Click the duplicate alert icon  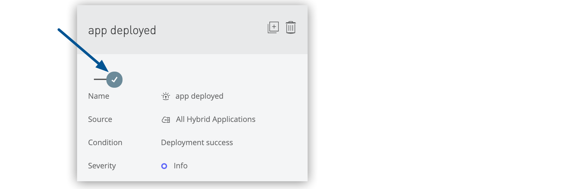[273, 27]
